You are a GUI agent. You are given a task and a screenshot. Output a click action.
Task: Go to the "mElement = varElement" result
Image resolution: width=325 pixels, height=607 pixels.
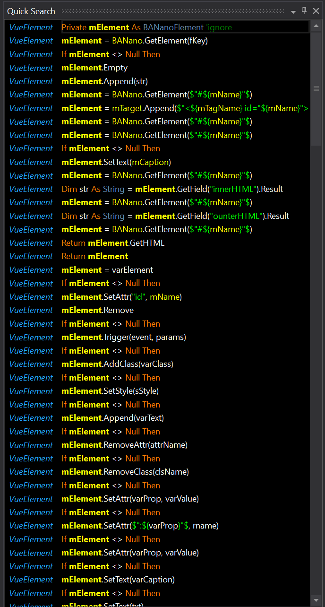pos(107,270)
